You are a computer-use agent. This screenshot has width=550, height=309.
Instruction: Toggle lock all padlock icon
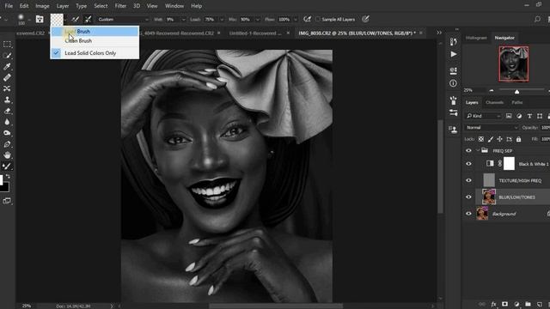[518, 139]
